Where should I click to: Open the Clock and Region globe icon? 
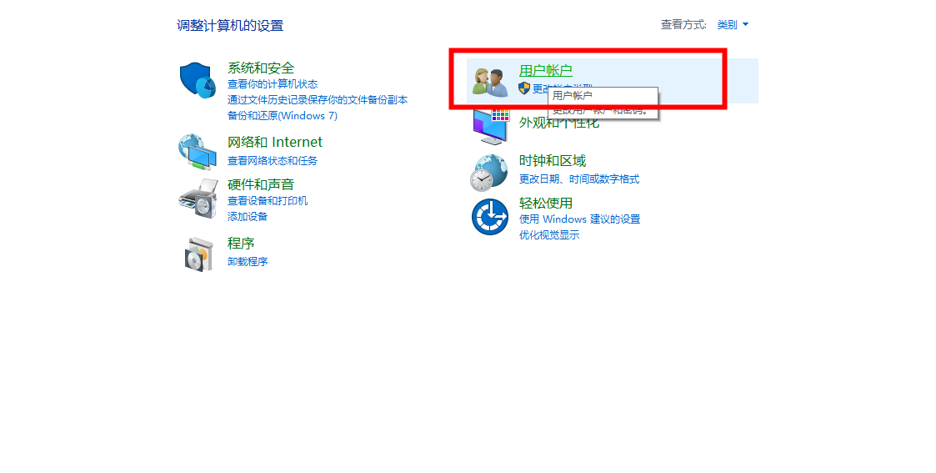pos(489,173)
